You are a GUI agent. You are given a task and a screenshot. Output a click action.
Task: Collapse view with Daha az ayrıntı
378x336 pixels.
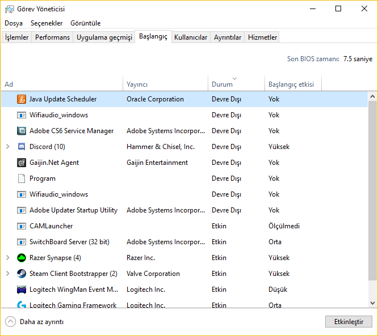coord(34,322)
